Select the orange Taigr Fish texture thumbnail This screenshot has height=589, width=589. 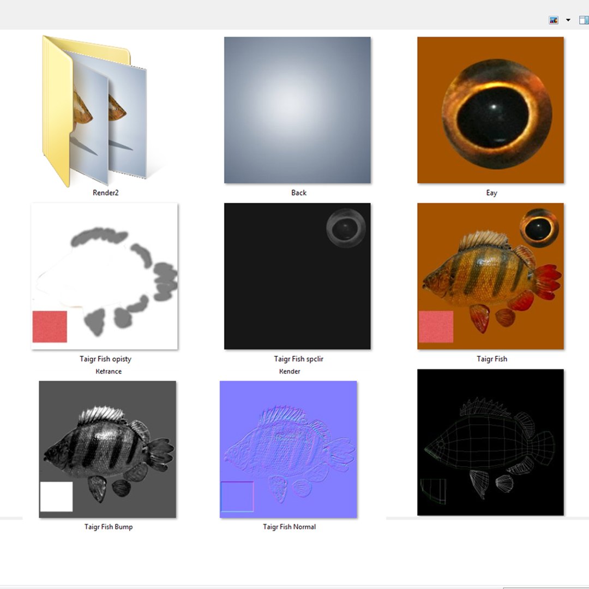(491, 276)
